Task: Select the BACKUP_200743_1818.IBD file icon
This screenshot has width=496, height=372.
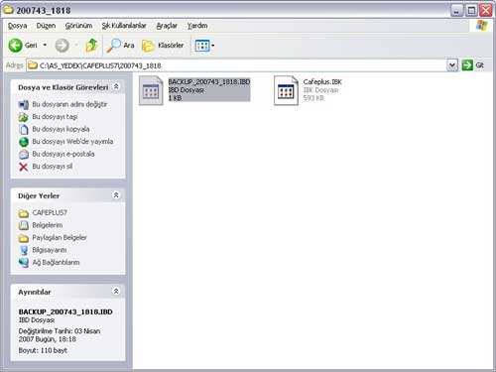Action: tap(151, 90)
